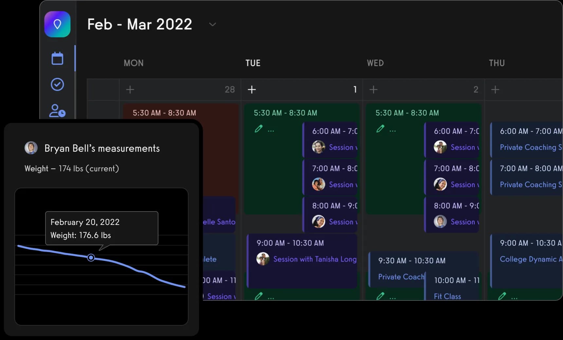Add event on Wednesday 2 with plus
The height and width of the screenshot is (340, 563).
tap(373, 89)
